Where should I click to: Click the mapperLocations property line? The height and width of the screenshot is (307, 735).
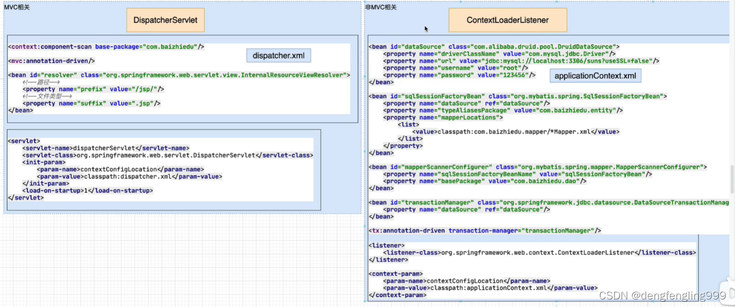443,117
